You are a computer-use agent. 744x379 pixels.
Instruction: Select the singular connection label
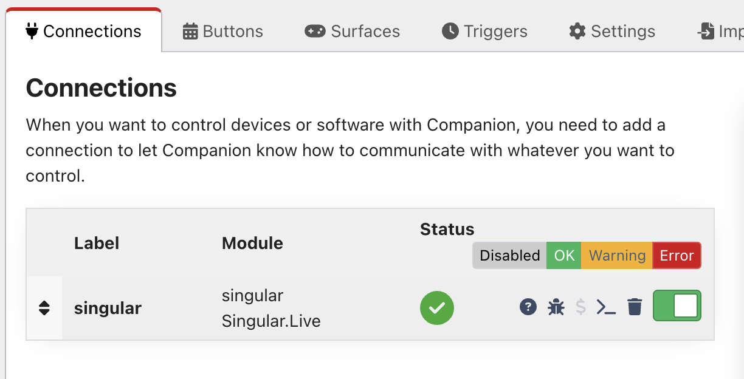[x=108, y=308]
